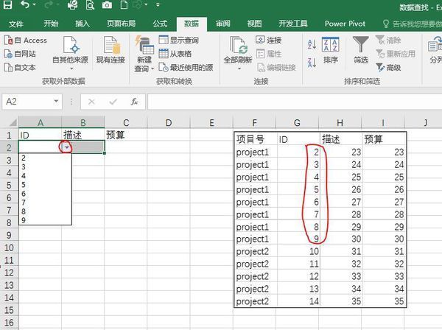Click the 描述 header in column H
Viewport: 442px width, 330px height.
click(x=341, y=139)
